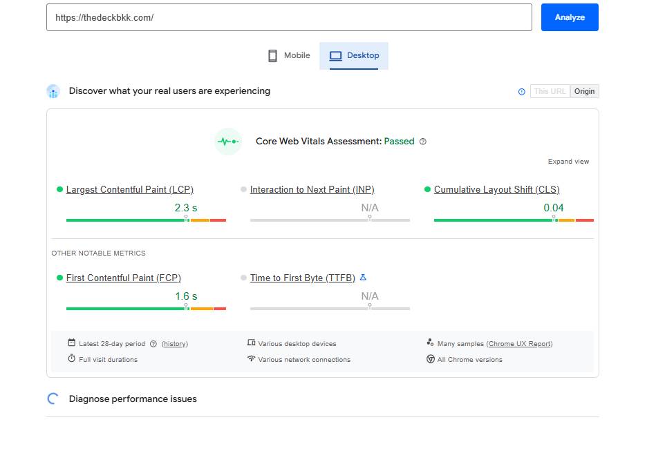Click the Core Web Vitals pulse icon
The height and width of the screenshot is (451, 665).
[227, 142]
